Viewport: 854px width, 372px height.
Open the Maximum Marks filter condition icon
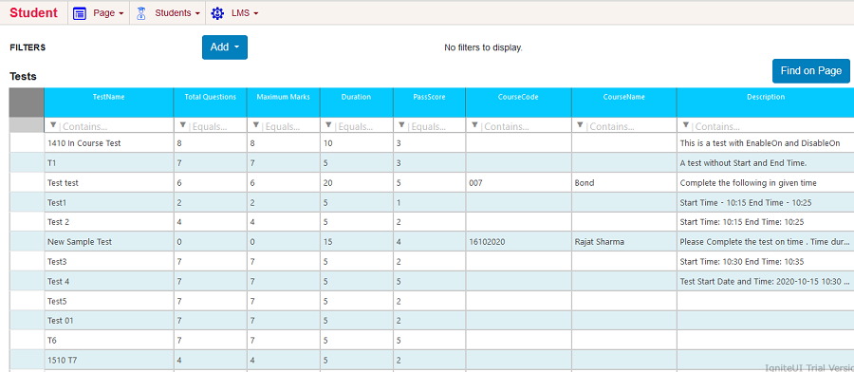[256, 125]
